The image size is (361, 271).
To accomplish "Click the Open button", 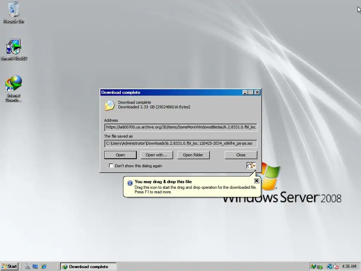I will (121, 155).
